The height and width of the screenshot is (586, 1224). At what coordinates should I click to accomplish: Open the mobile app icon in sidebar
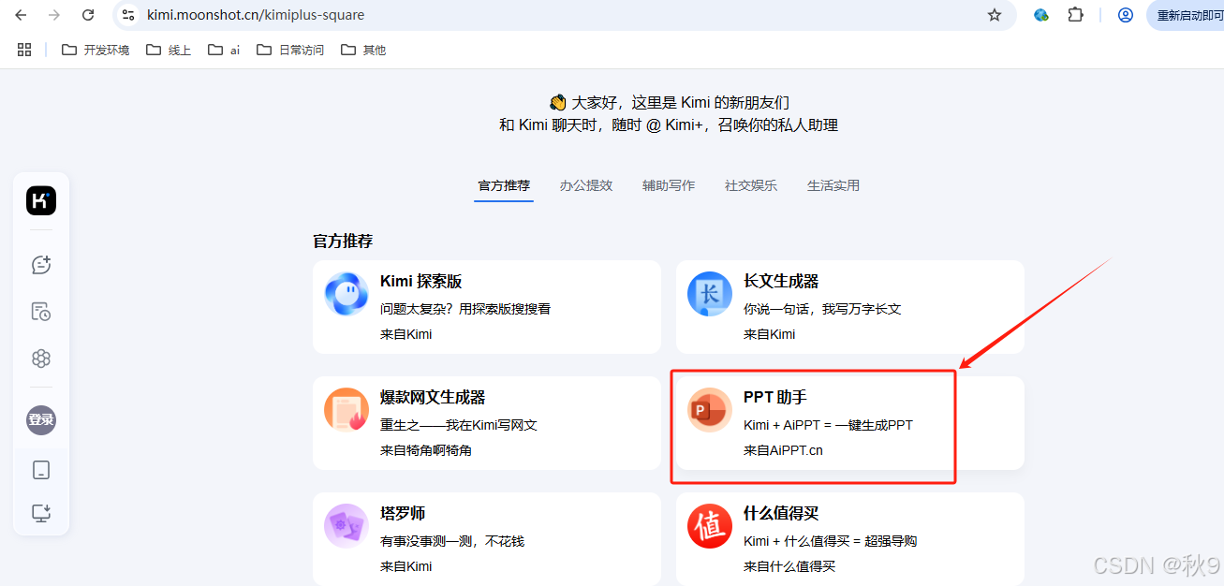pyautogui.click(x=41, y=470)
